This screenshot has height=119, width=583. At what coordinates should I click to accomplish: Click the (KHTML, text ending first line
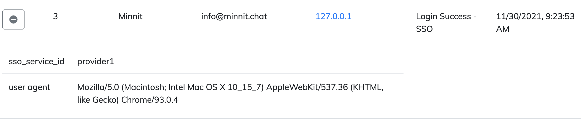pos(367,87)
